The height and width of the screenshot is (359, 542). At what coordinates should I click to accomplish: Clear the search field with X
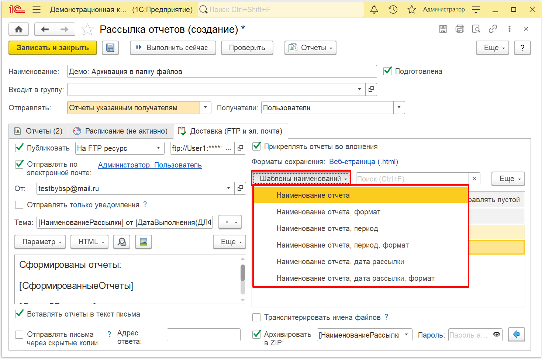pyautogui.click(x=474, y=179)
